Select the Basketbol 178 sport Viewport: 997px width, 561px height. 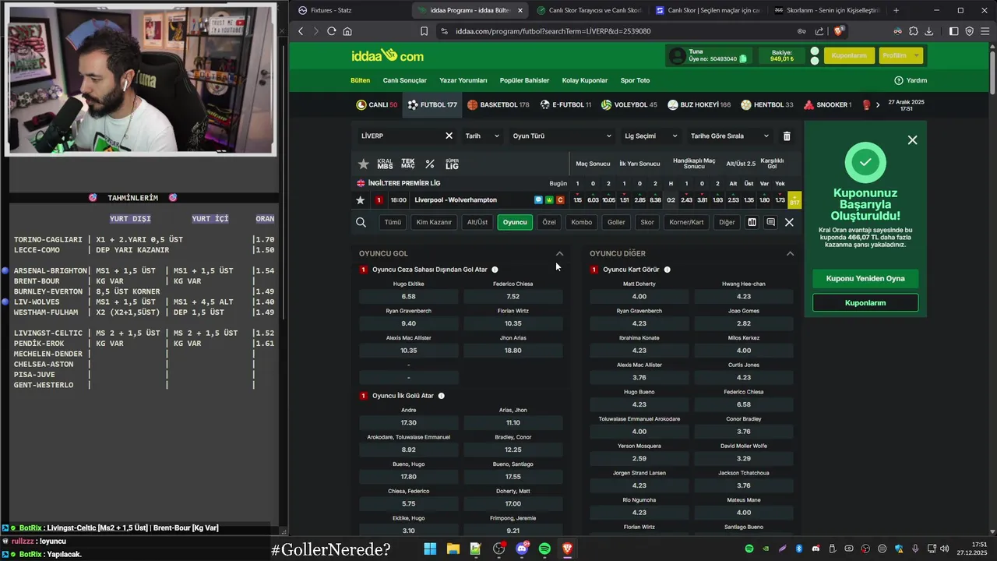(x=498, y=104)
